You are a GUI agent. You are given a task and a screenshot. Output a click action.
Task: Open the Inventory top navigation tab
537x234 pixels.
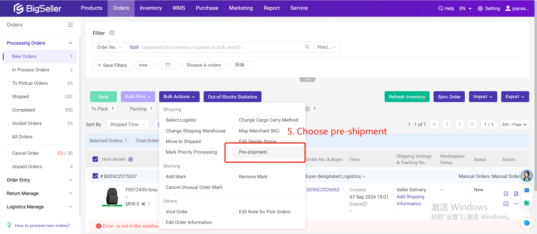pyautogui.click(x=150, y=8)
